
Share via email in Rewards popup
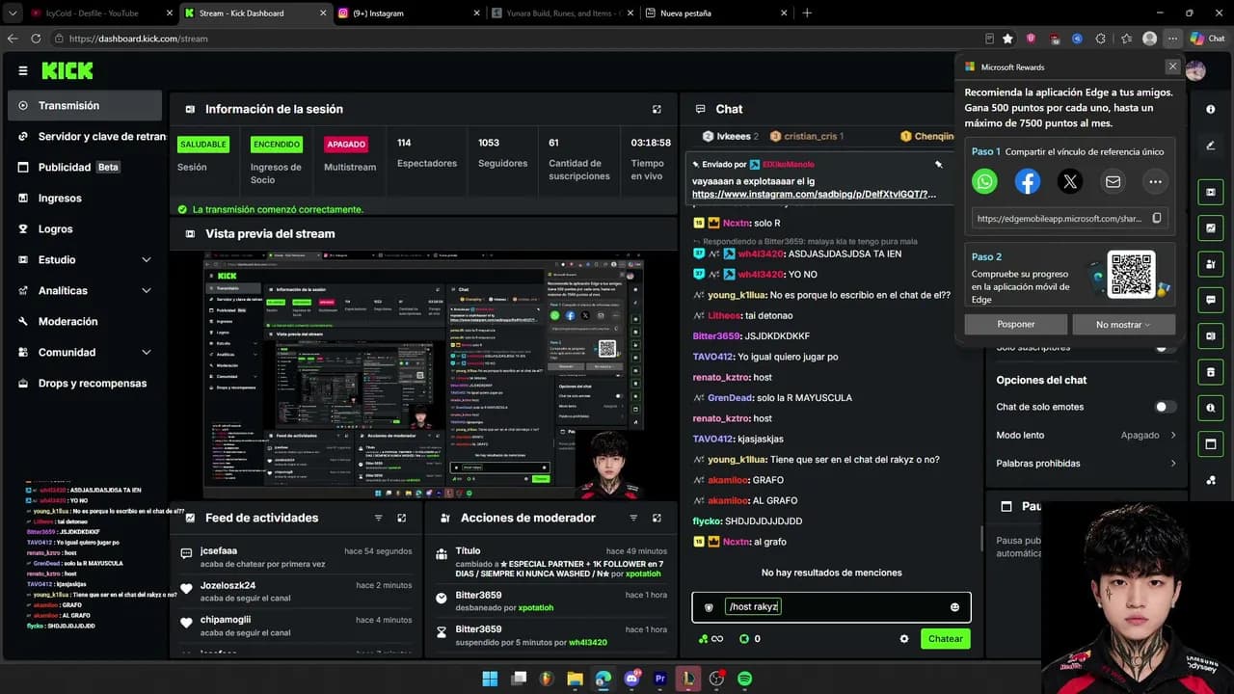(1113, 181)
